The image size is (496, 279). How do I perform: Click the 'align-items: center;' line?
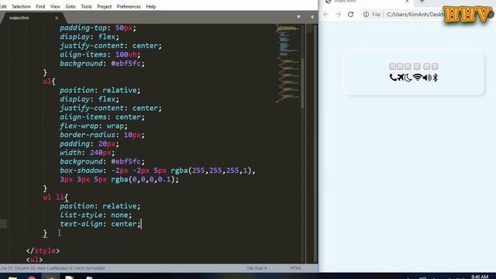pos(102,117)
